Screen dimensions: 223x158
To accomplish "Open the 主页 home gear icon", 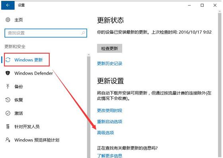I will click(8, 20).
